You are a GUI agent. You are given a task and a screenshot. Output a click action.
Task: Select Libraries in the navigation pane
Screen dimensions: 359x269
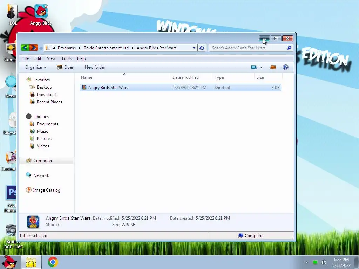pyautogui.click(x=41, y=116)
